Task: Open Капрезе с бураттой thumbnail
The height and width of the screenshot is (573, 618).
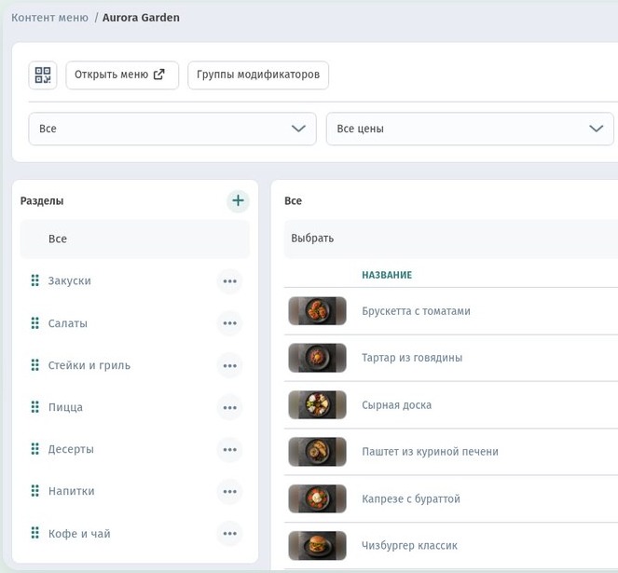Action: (317, 498)
